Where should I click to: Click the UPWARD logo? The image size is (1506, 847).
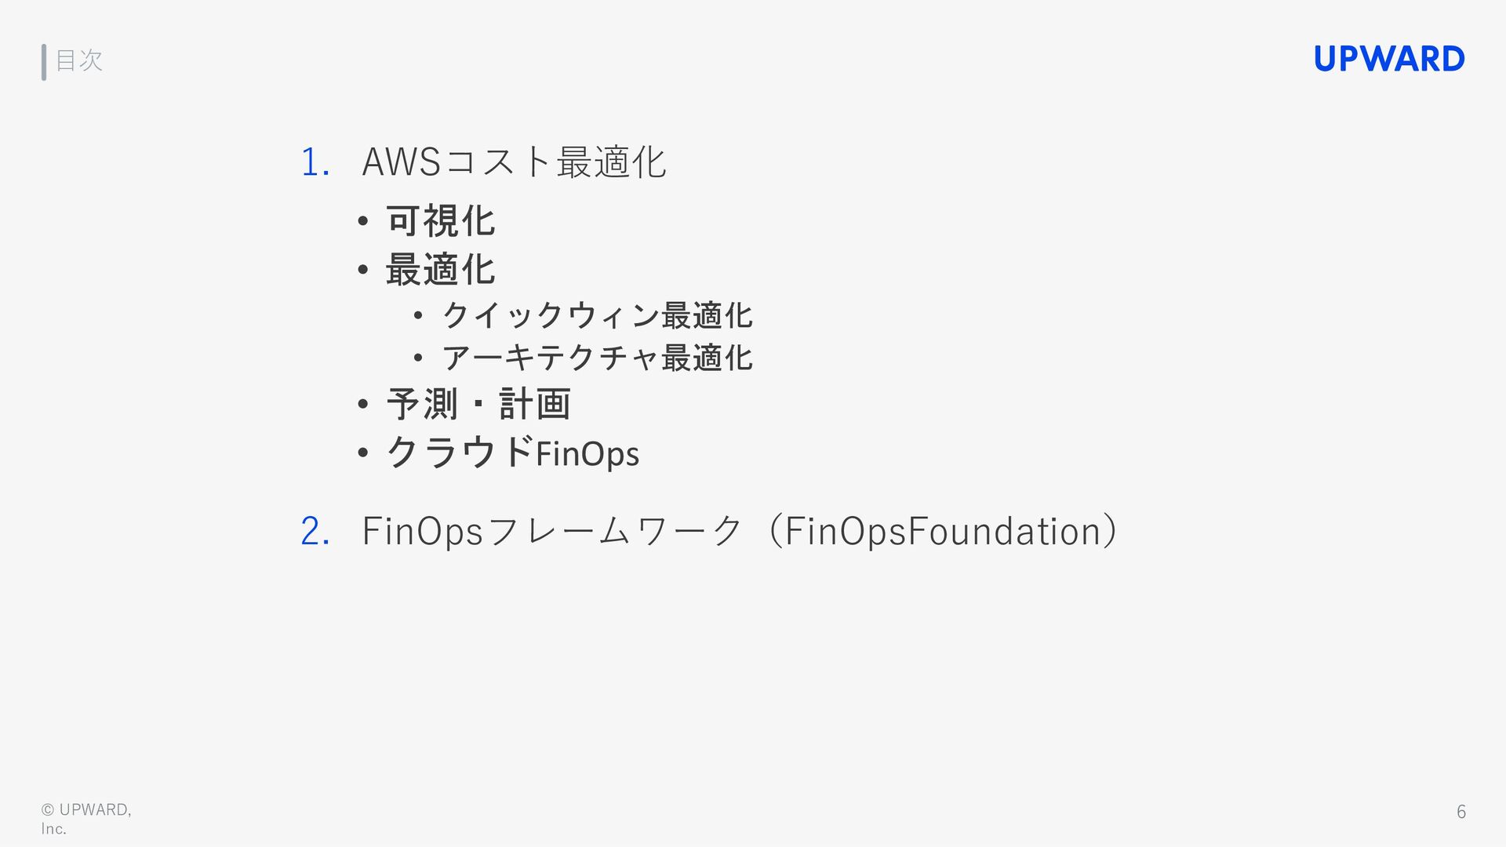tap(1389, 60)
